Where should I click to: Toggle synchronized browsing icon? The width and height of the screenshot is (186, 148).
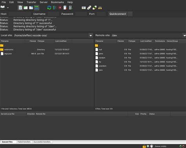tap(95, 8)
